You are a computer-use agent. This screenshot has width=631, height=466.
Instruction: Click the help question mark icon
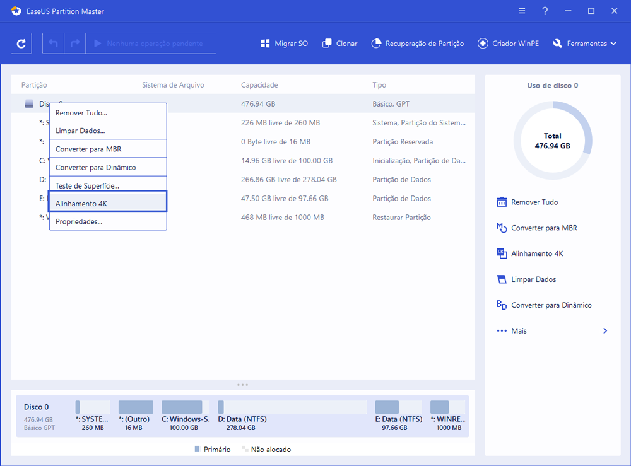click(545, 11)
